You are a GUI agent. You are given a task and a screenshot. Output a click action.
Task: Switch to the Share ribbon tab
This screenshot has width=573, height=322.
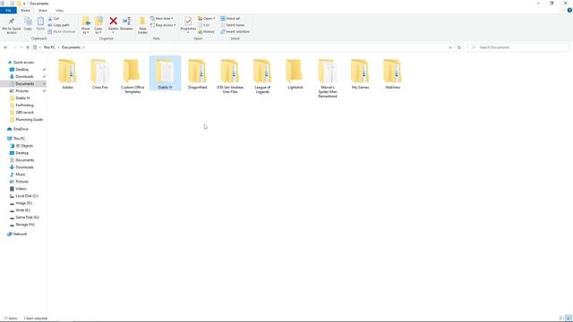click(x=42, y=11)
